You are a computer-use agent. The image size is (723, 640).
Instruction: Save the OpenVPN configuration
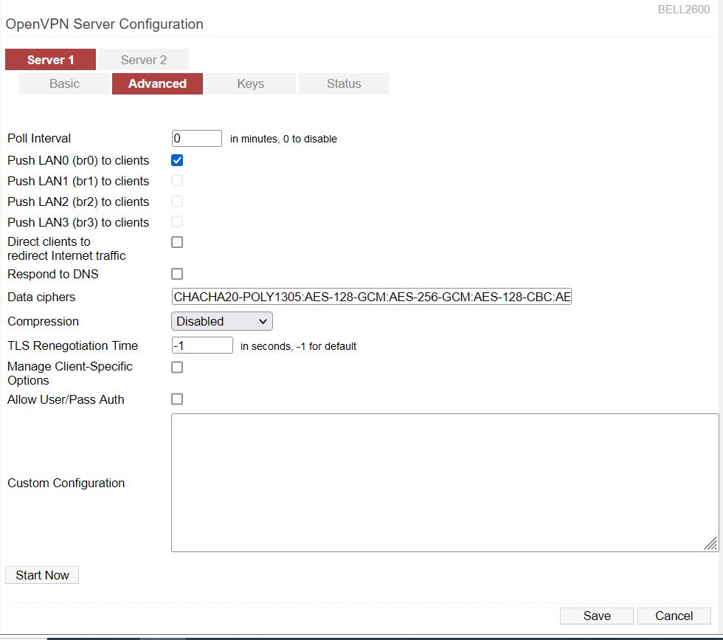(596, 616)
